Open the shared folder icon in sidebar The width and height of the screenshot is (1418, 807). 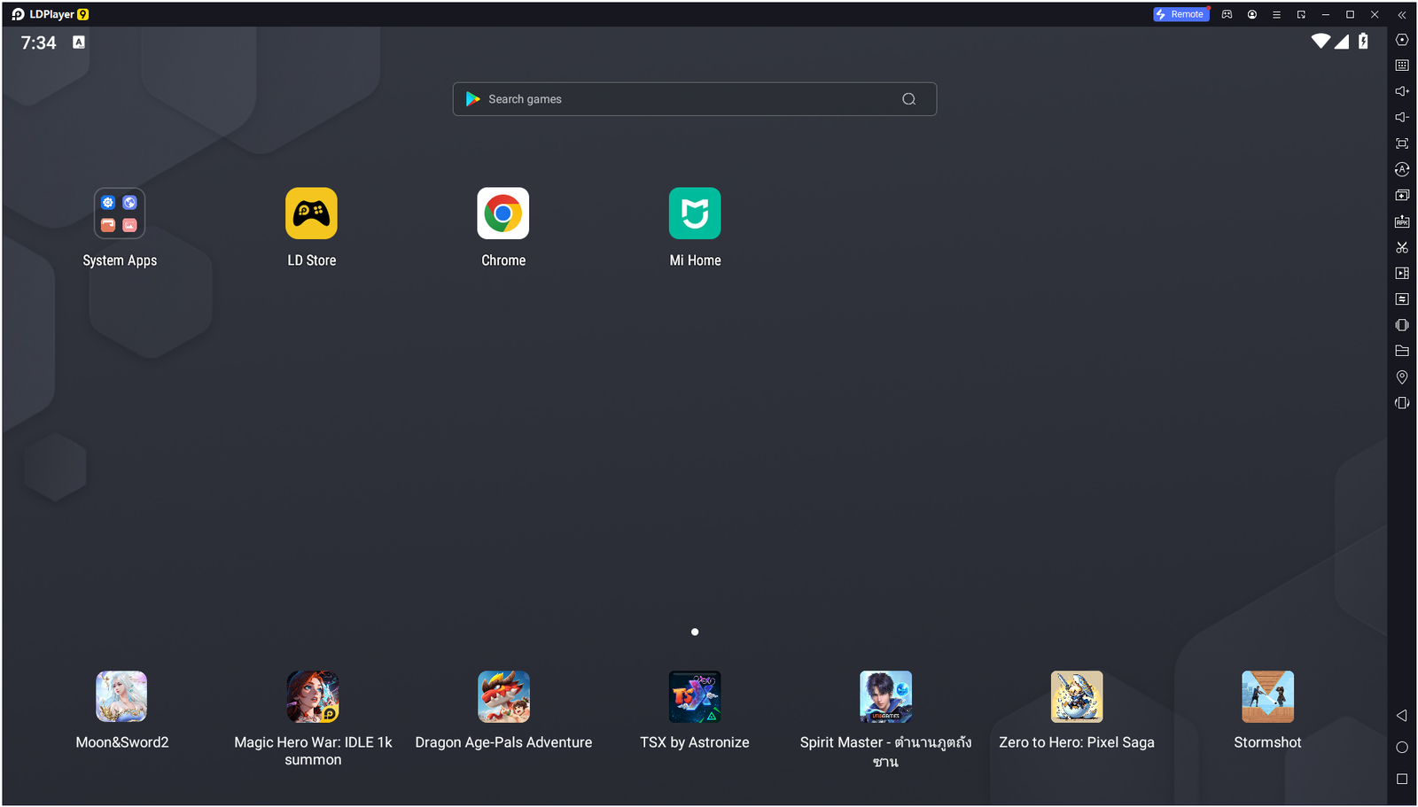click(1402, 351)
